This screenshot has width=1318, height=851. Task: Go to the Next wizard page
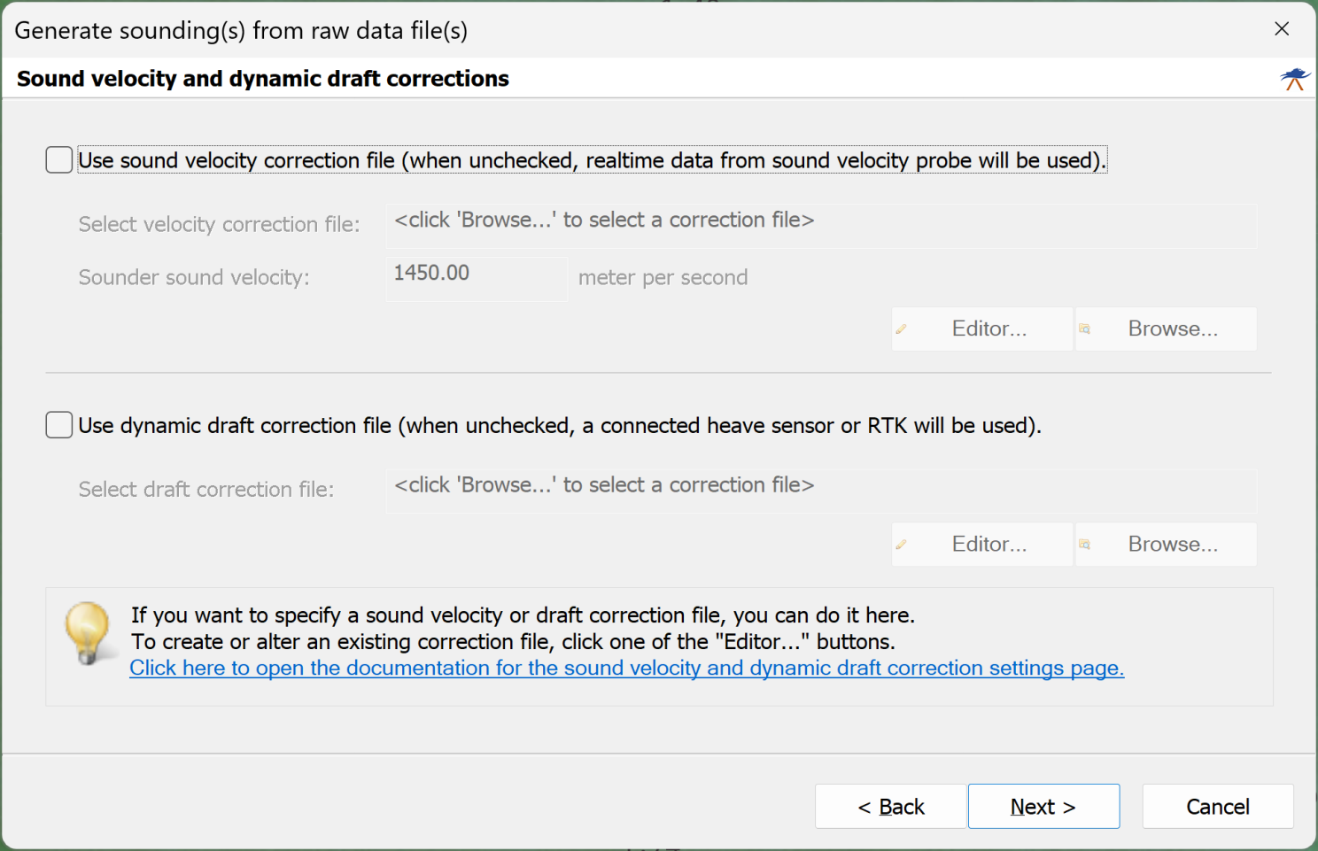pos(1043,807)
